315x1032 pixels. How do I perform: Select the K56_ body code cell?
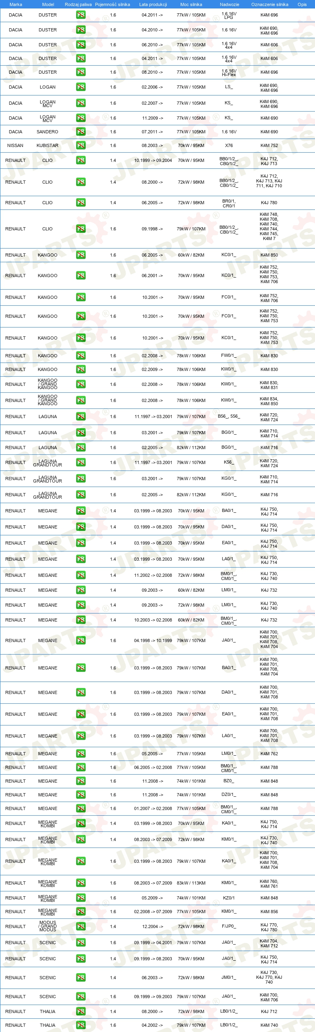(229, 462)
